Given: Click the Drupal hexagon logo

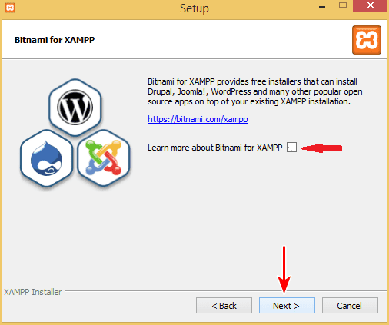Looking at the screenshot, I should click(x=46, y=158).
